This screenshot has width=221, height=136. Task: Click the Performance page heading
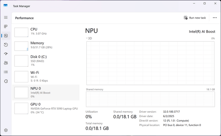coord(25,18)
